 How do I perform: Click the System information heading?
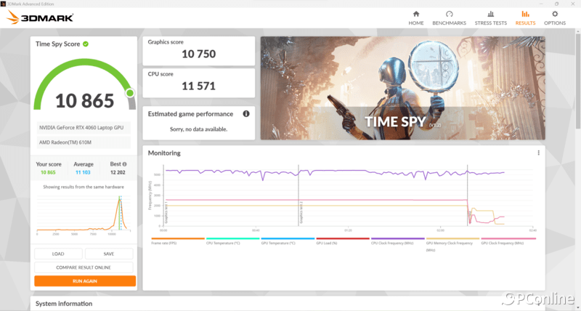[x=64, y=304]
